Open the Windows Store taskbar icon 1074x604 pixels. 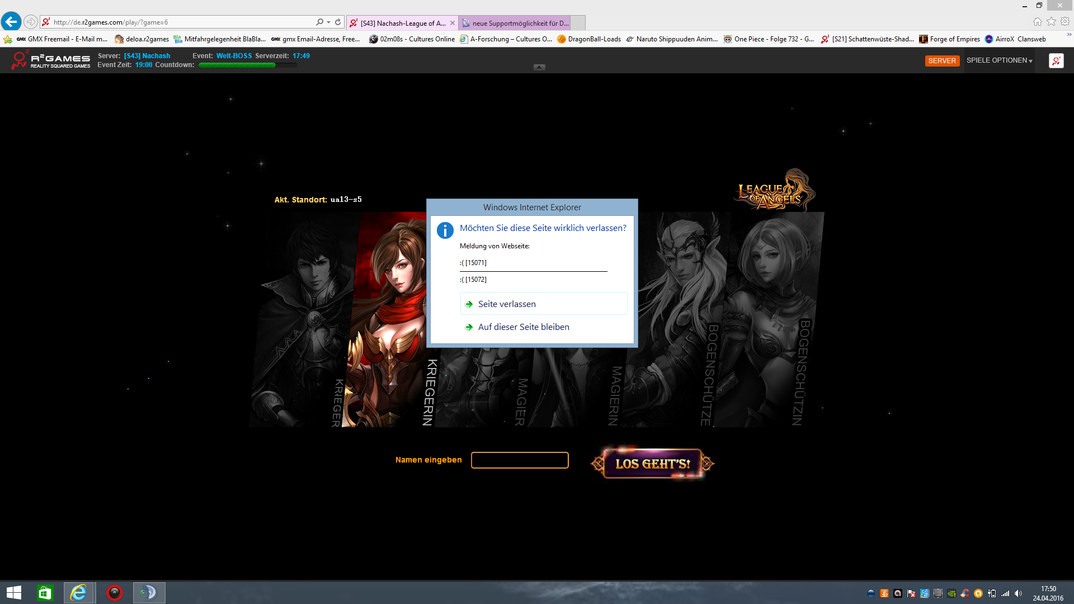pos(45,593)
